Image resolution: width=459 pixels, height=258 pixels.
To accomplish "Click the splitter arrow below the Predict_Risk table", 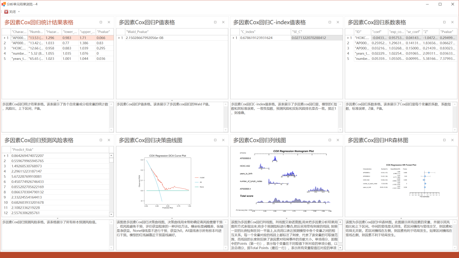I will click(58, 218).
